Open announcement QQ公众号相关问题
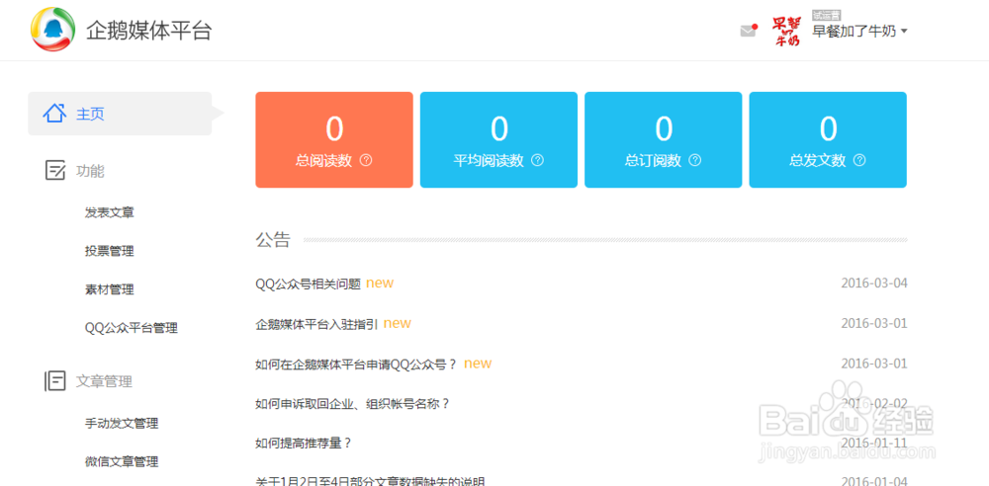 point(308,283)
